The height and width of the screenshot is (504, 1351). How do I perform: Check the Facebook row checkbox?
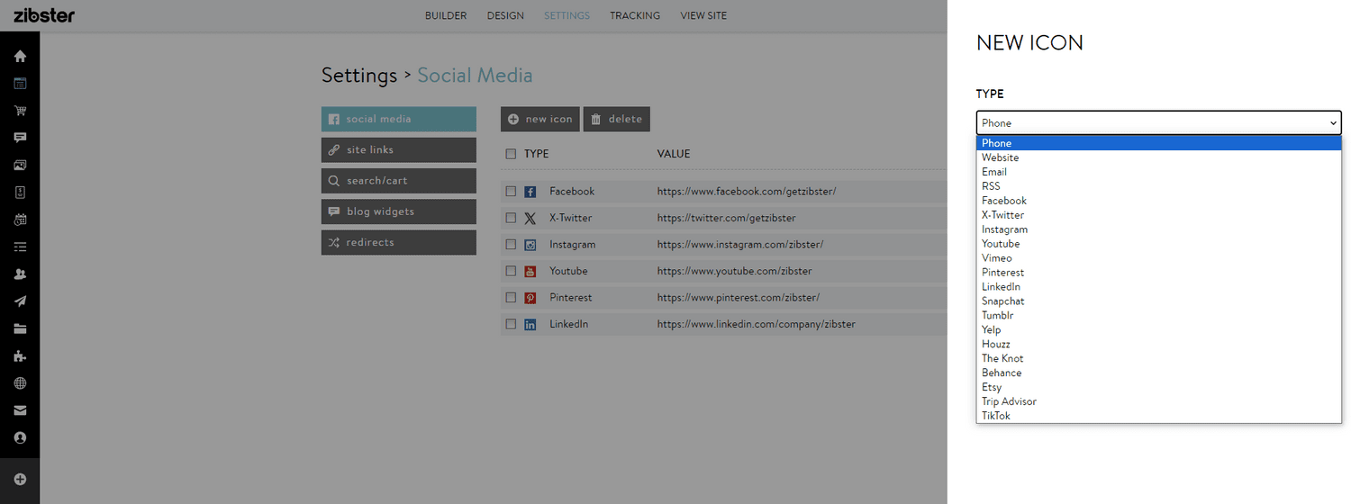pos(511,192)
